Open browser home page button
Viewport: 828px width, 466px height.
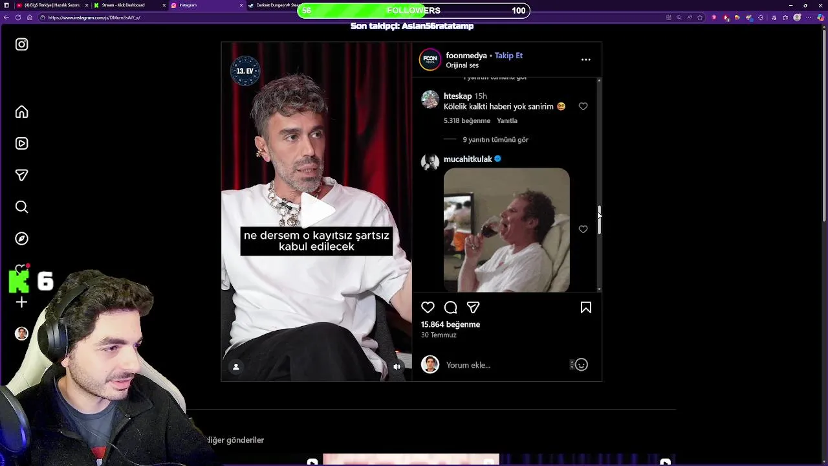click(30, 17)
